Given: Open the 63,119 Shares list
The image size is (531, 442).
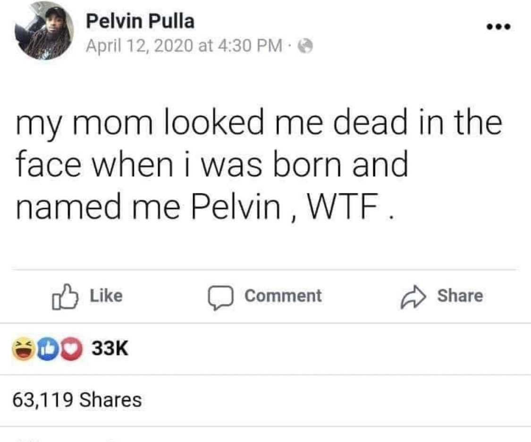Looking at the screenshot, I should tap(77, 400).
